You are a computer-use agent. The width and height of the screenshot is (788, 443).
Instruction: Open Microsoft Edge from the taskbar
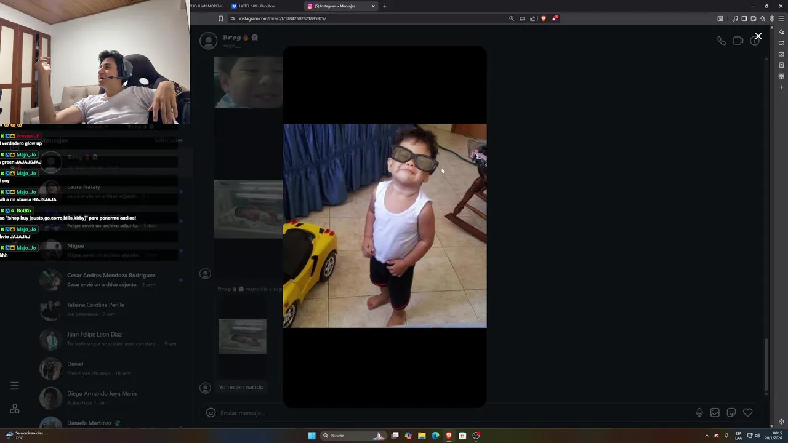(435, 436)
